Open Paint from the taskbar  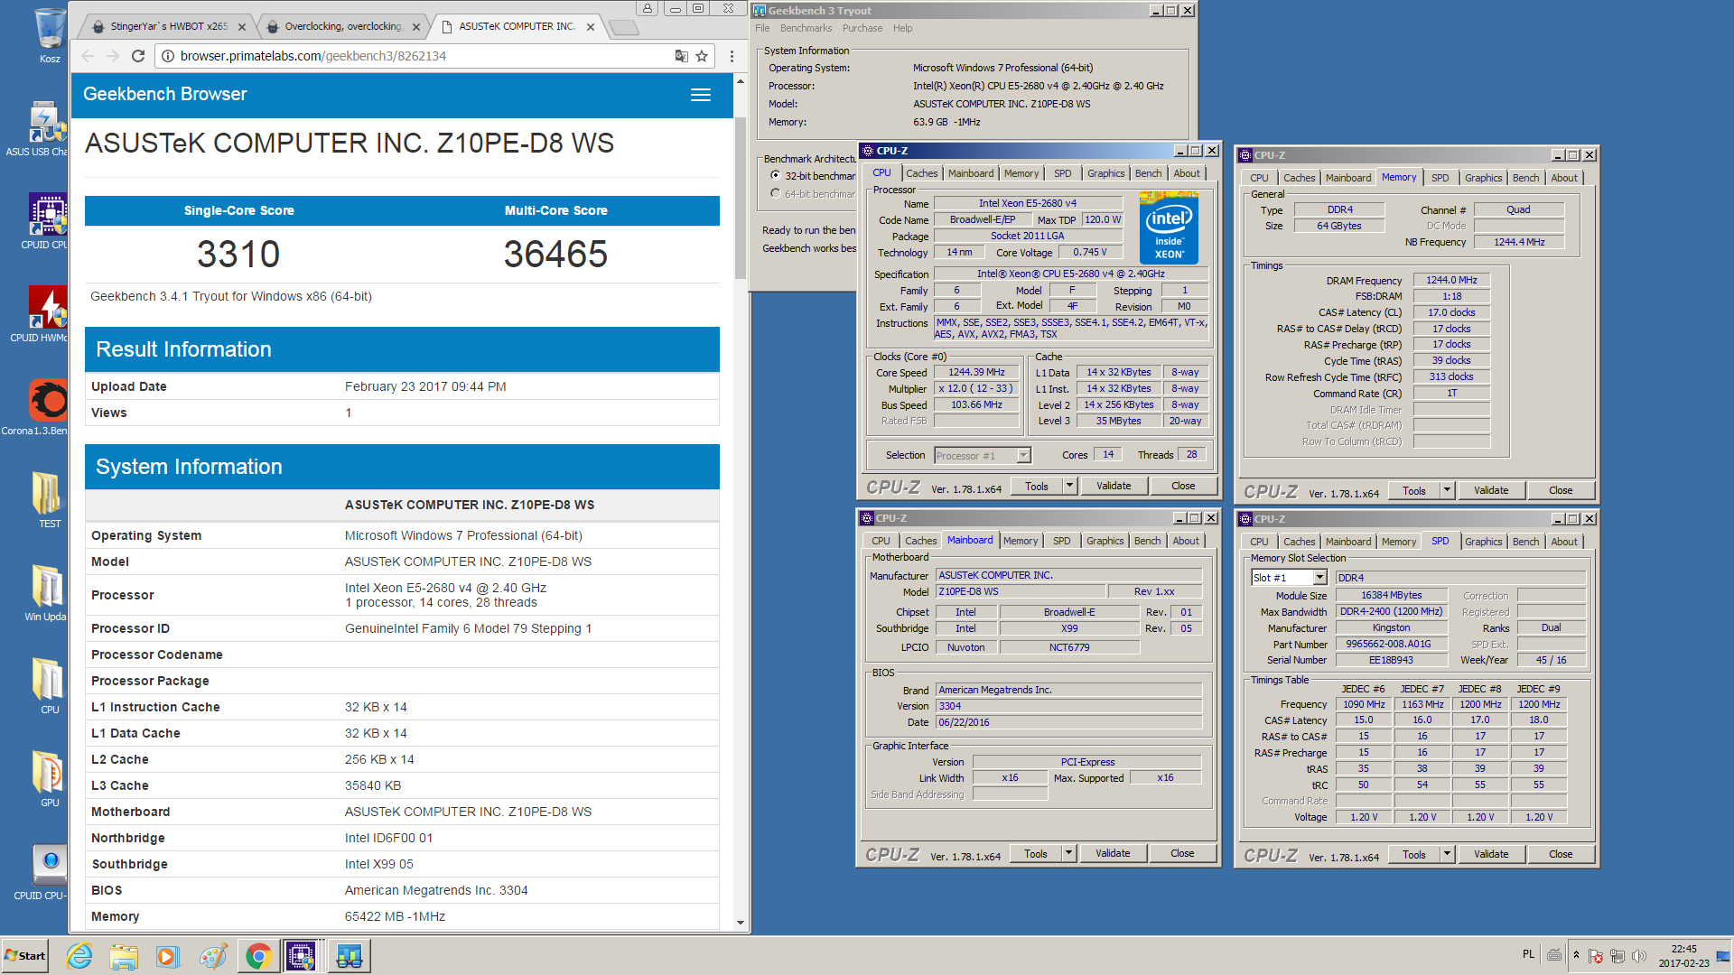point(213,956)
